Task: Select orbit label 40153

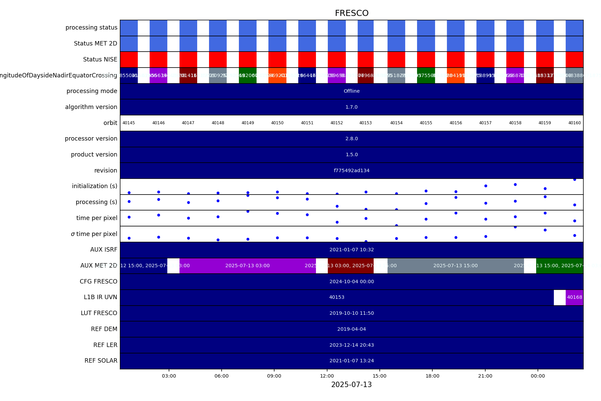Action: point(365,123)
